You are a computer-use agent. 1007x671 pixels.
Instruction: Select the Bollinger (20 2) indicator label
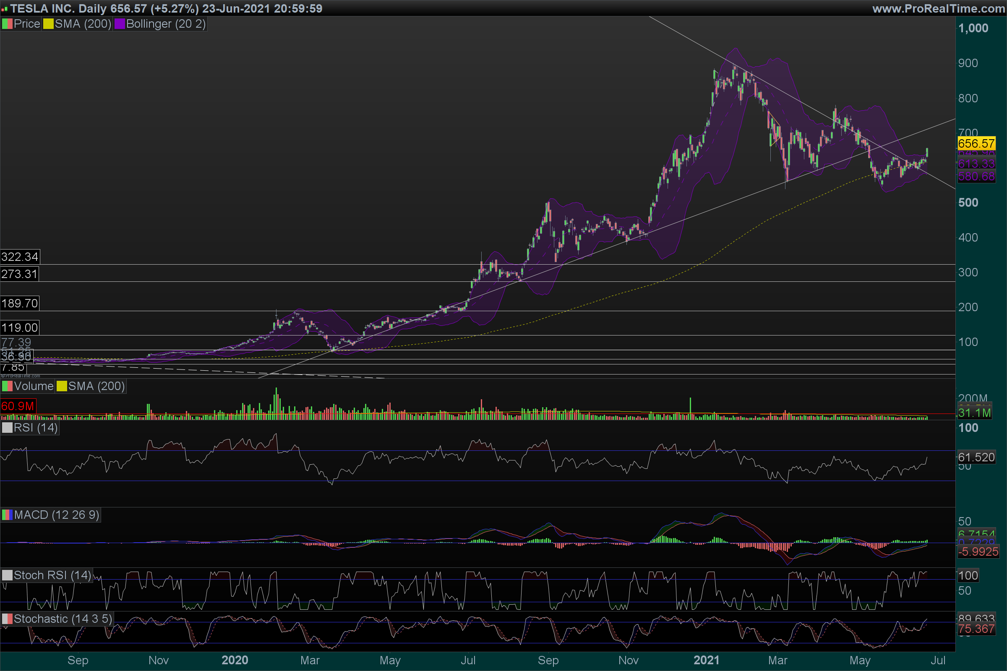pos(166,24)
